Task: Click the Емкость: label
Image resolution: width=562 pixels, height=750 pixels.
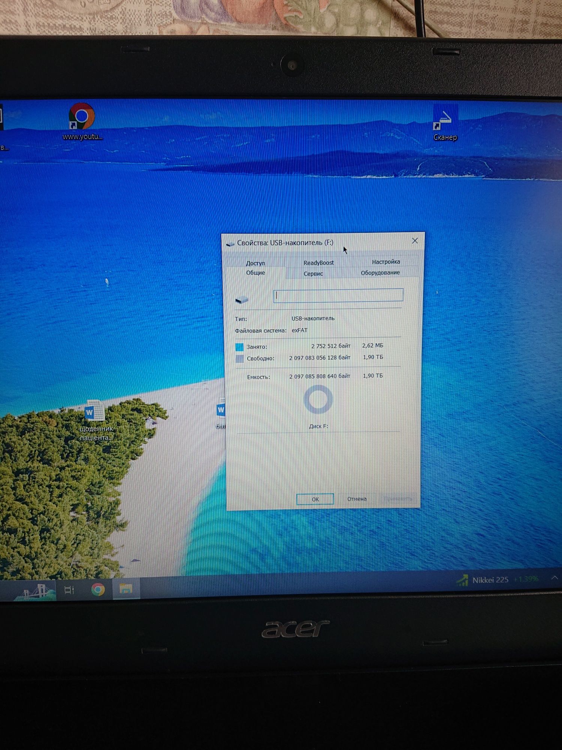Action: 258,377
